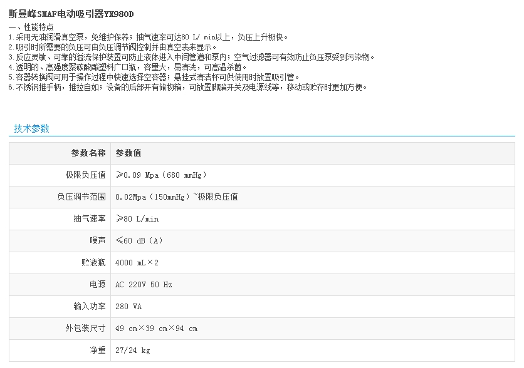Click the ≥80 L/min value cell
The width and height of the screenshot is (524, 368).
(x=137, y=218)
